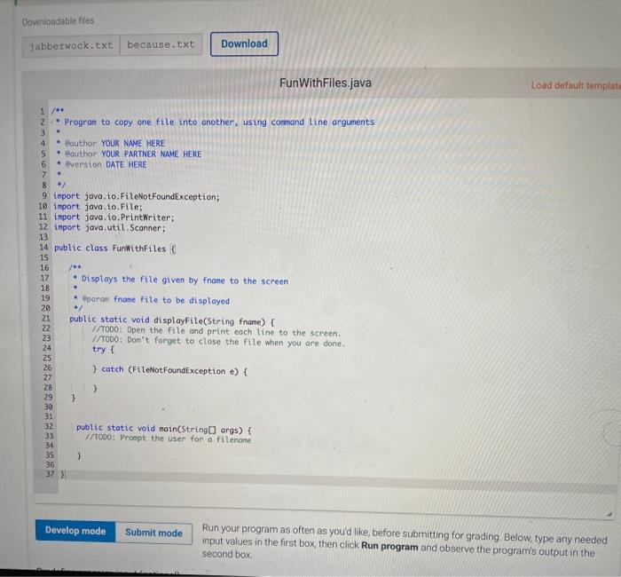The image size is (621, 577).
Task: Place cursor on 'import java.util.Scanner;' line
Action: pos(110,227)
